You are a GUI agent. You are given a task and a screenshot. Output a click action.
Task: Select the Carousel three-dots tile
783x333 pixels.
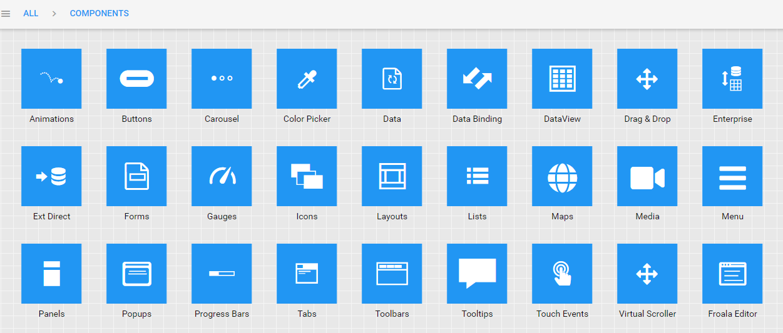[x=222, y=79]
